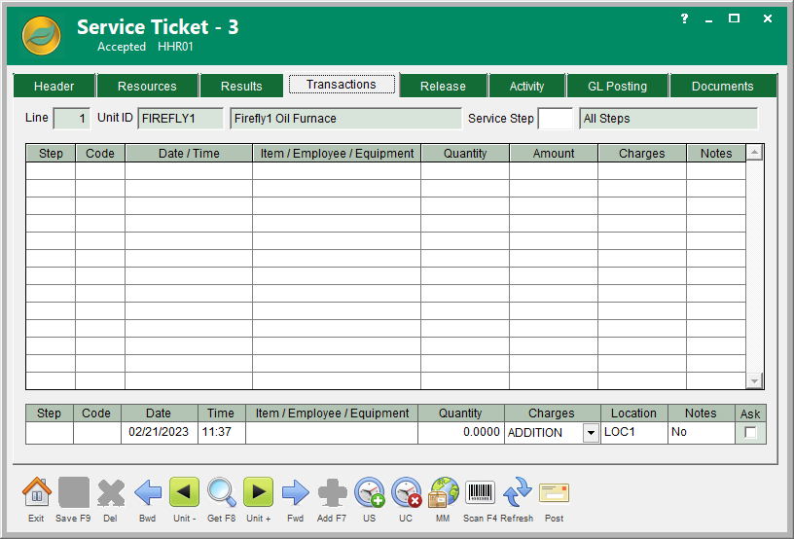Screen dimensions: 794x539
Task: Click the Del X icon
Action: pos(111,492)
